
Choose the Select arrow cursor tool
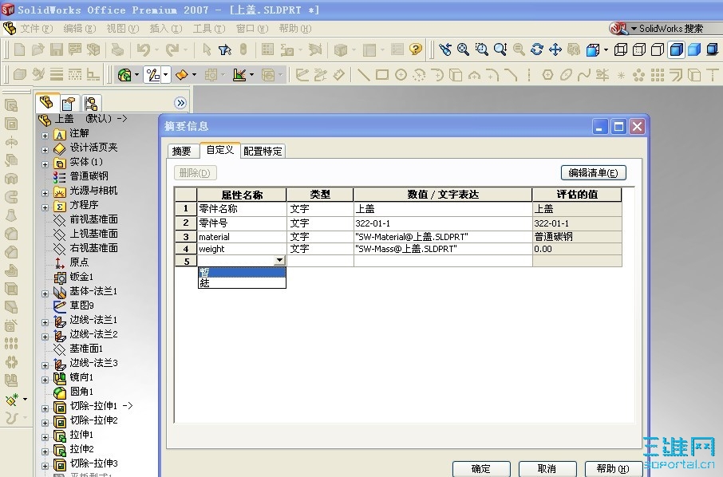[207, 49]
